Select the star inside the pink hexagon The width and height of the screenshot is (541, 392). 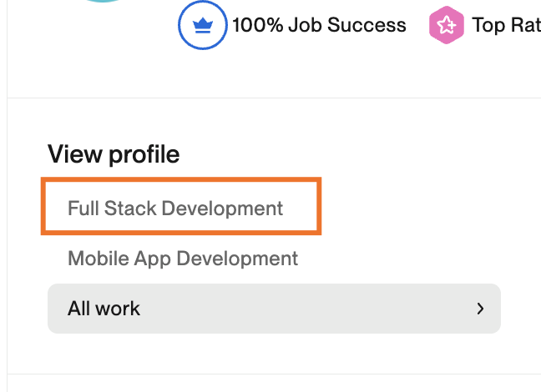pyautogui.click(x=446, y=26)
